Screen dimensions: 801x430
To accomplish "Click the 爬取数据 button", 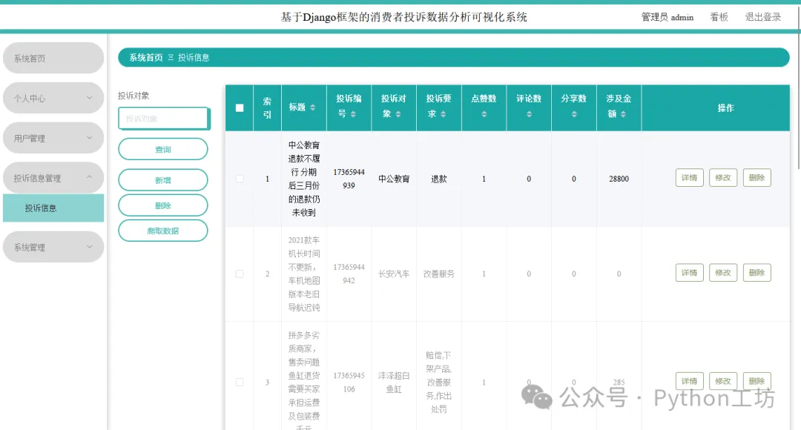I will point(163,231).
